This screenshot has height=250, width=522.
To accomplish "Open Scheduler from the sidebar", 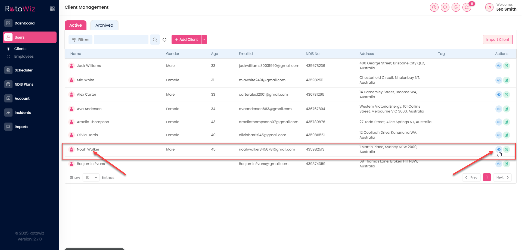I will [23, 70].
